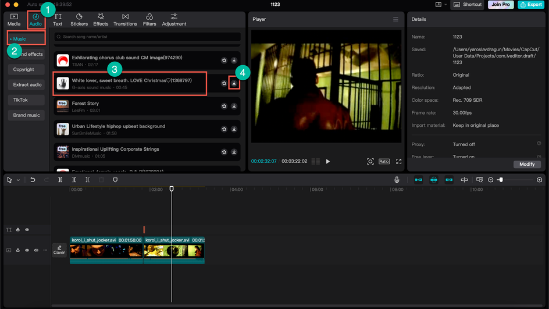The image size is (549, 309).
Task: Open the Effects tab
Action: (x=101, y=20)
